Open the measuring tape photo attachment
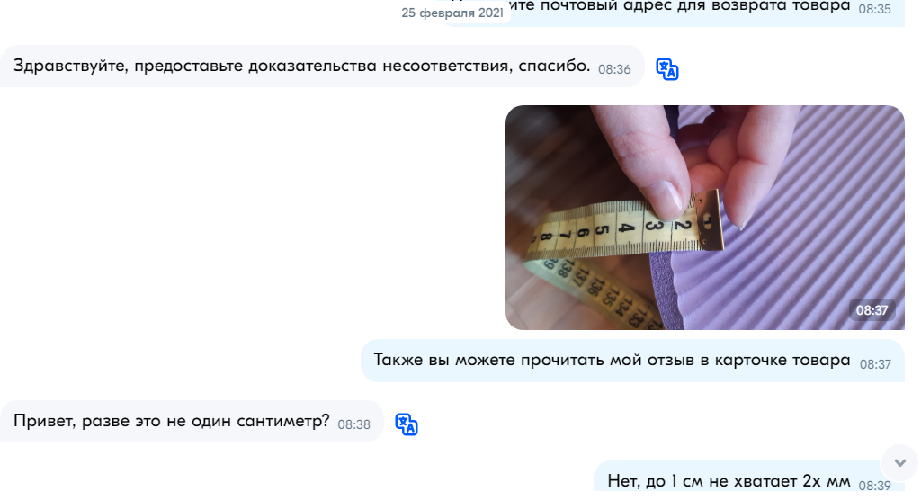921x500 pixels. point(705,218)
